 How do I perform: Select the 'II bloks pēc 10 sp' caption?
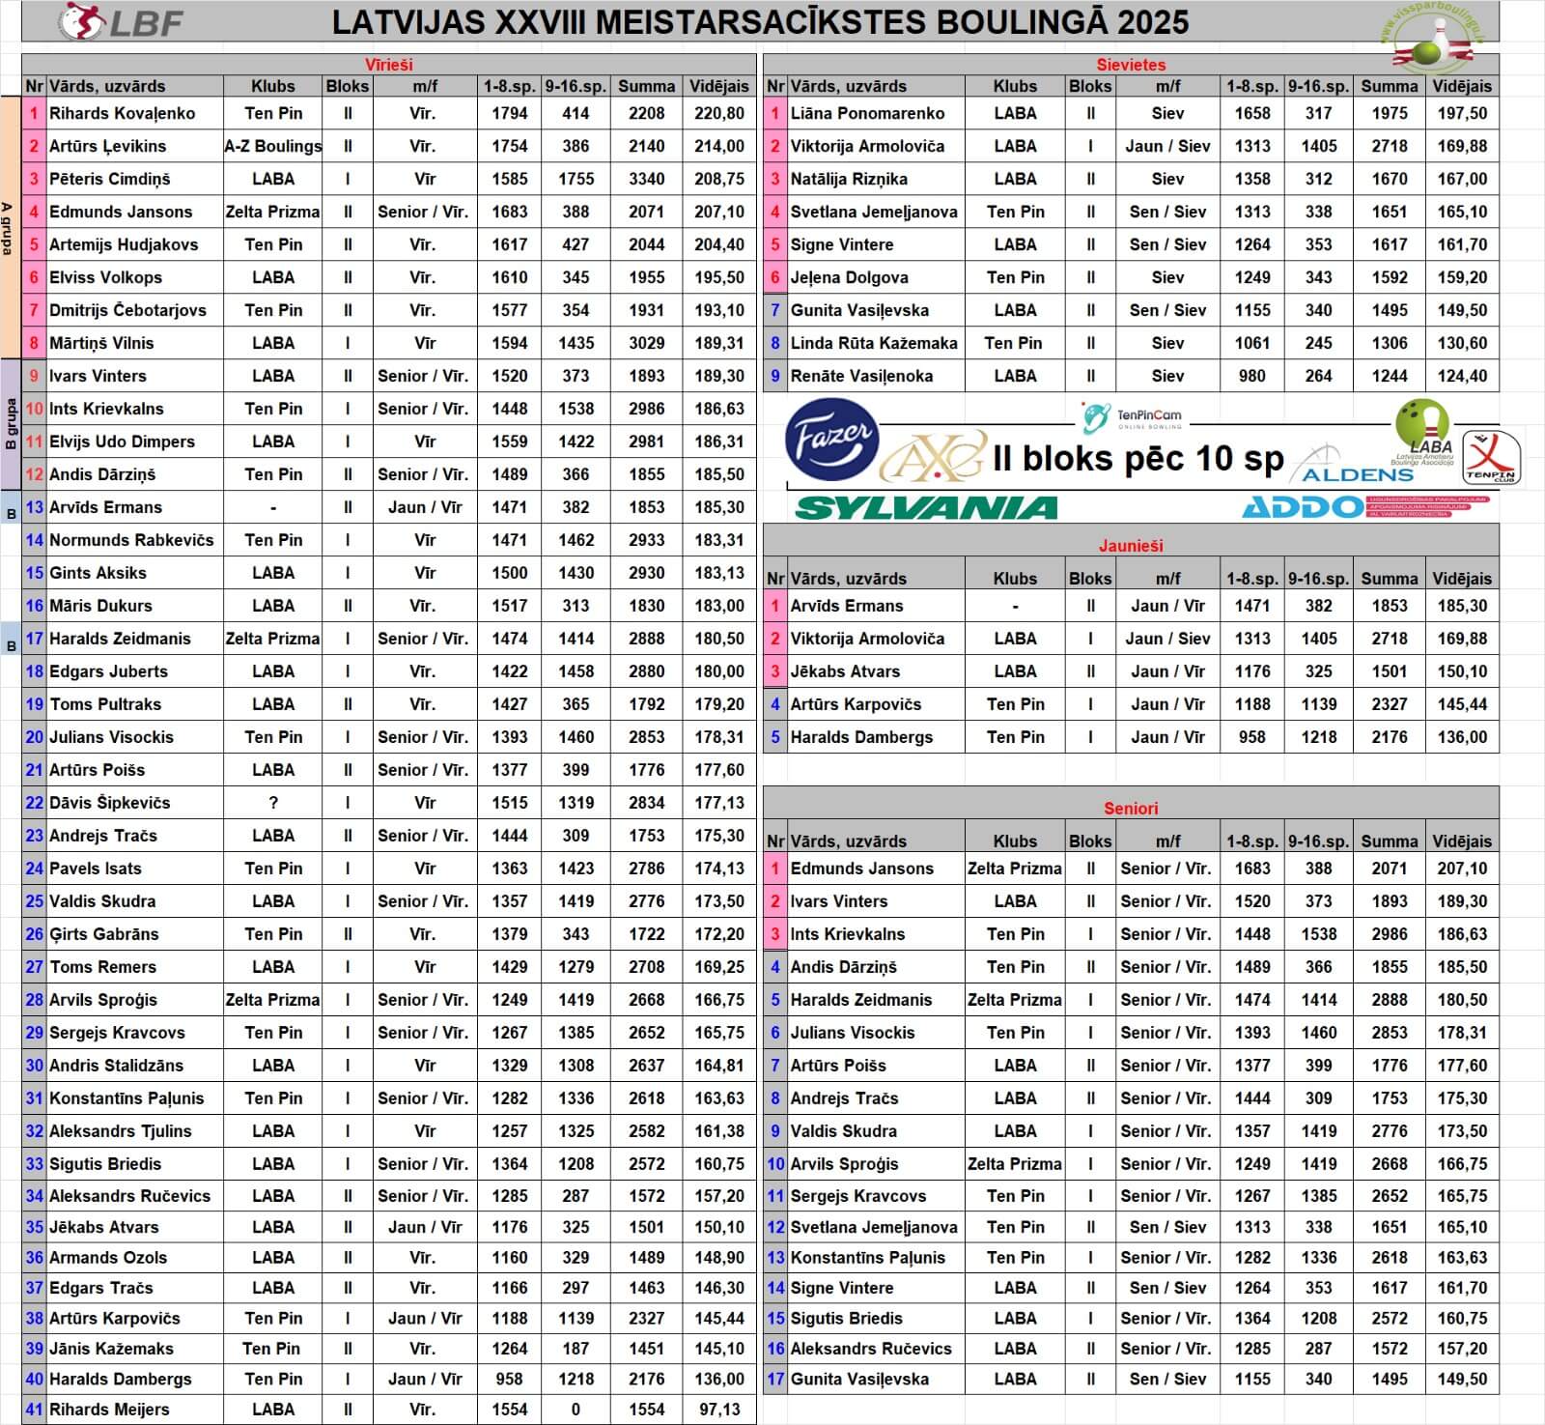point(1138,458)
